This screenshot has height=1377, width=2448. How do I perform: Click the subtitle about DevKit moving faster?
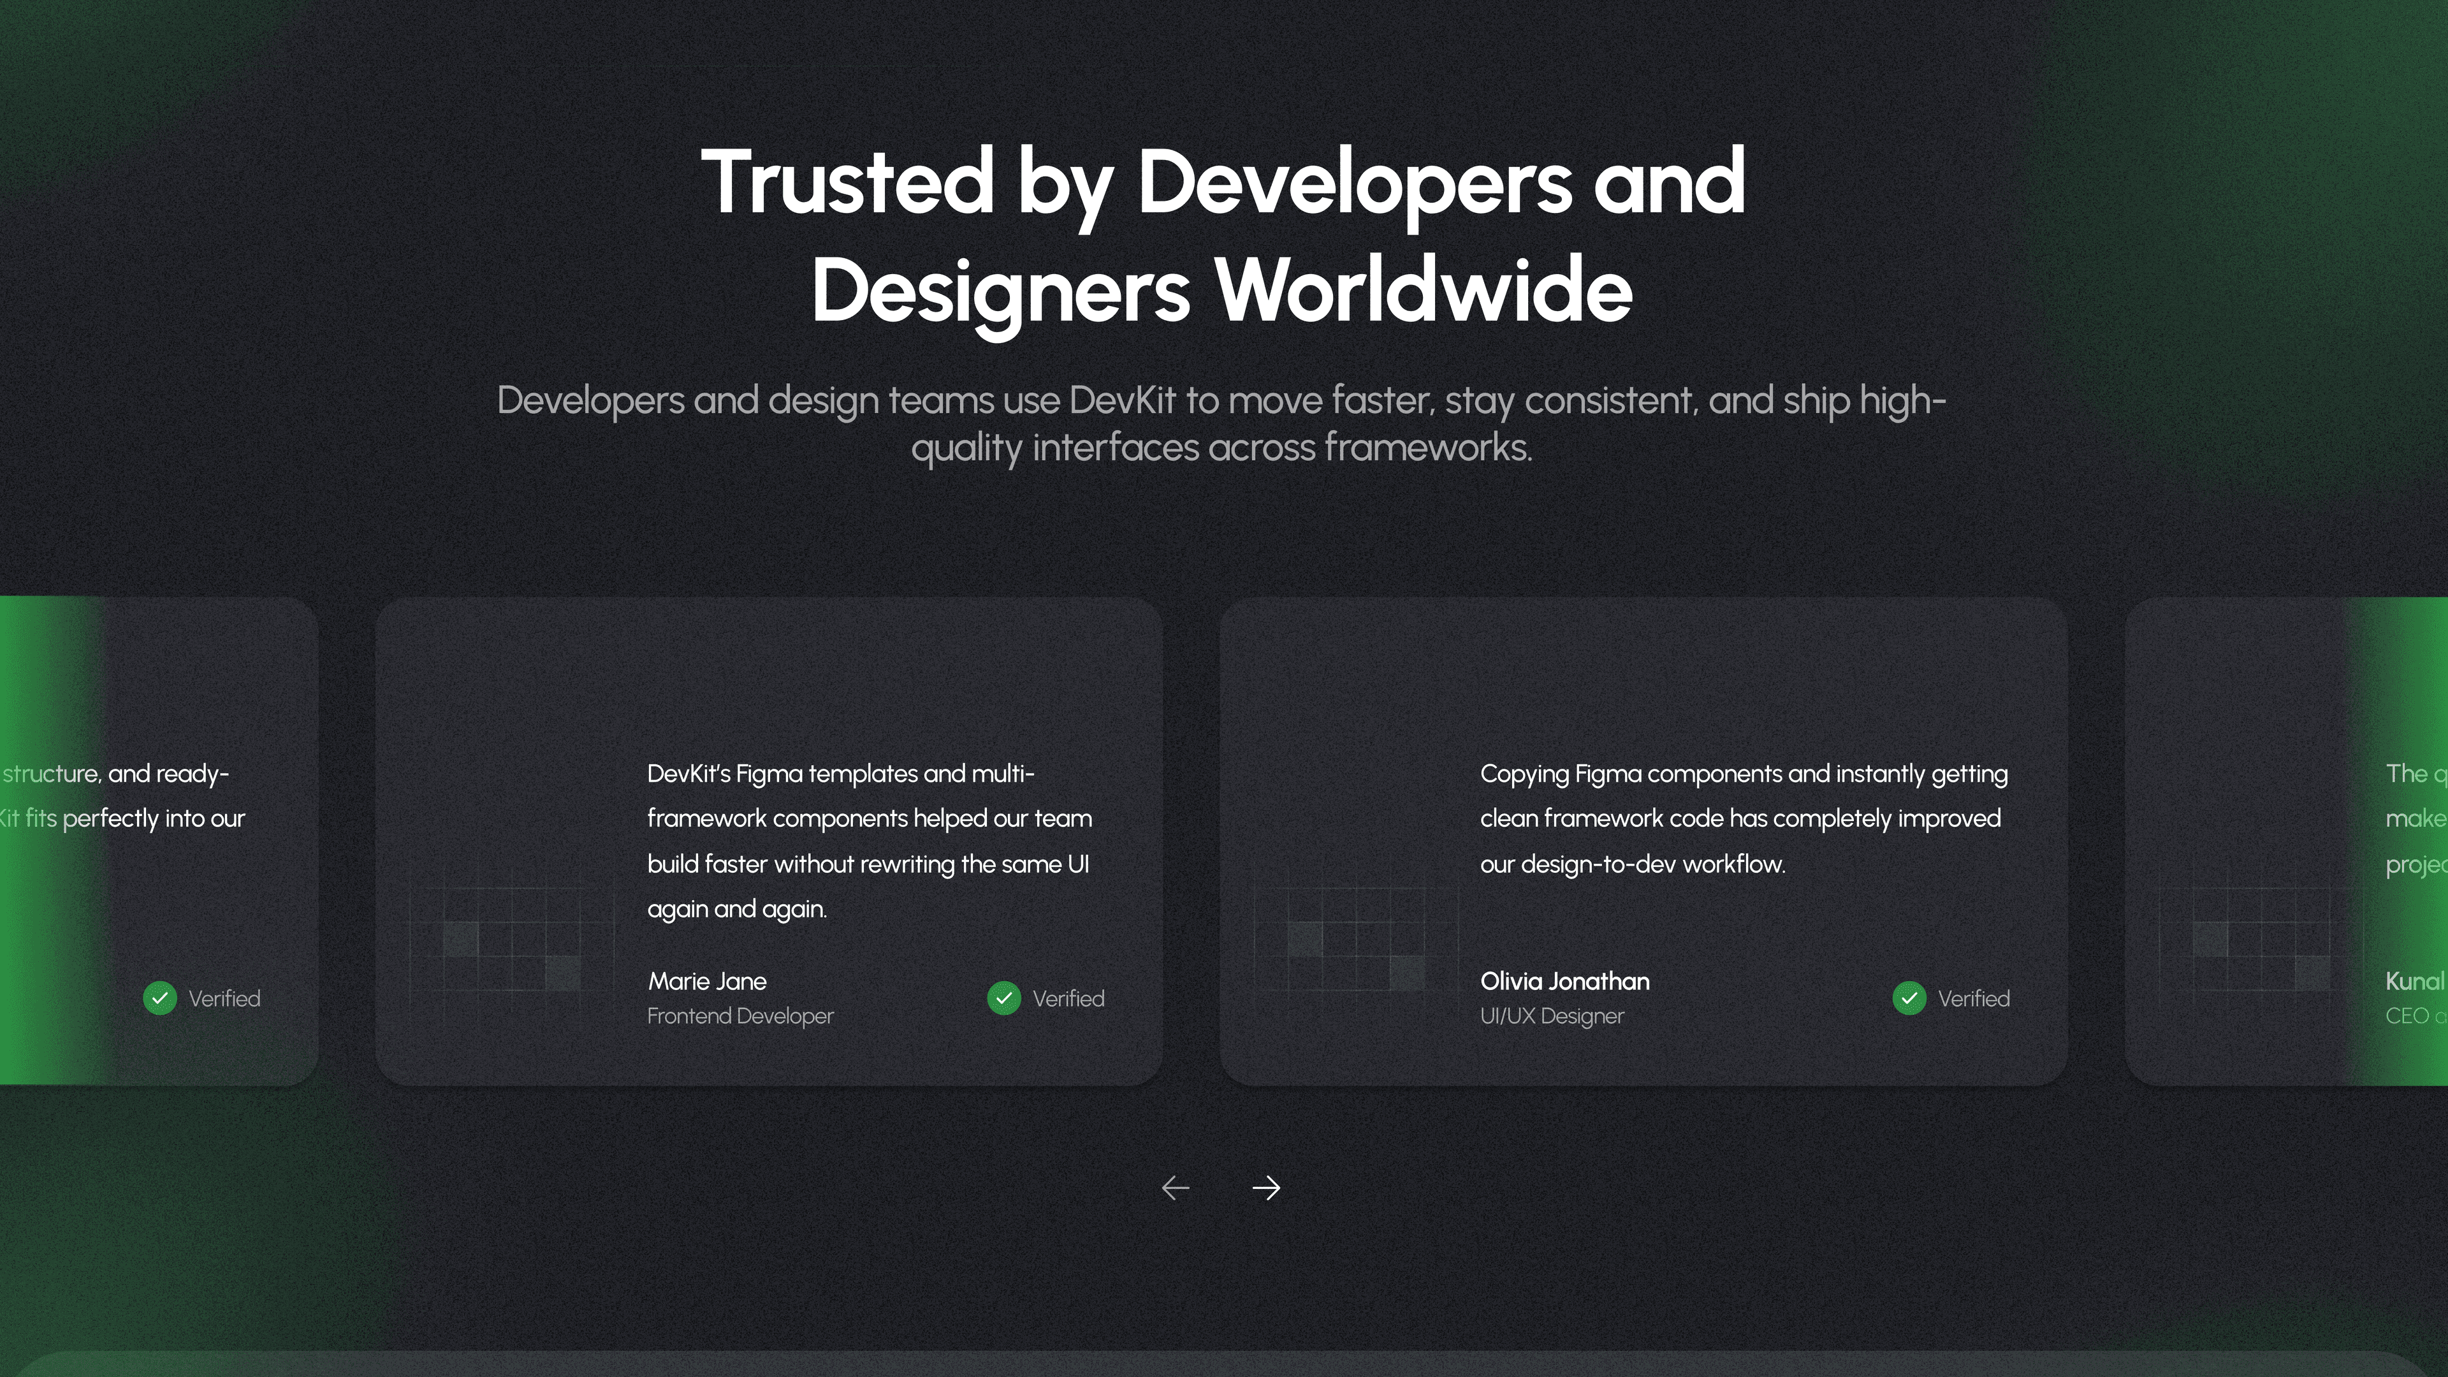coord(1222,424)
